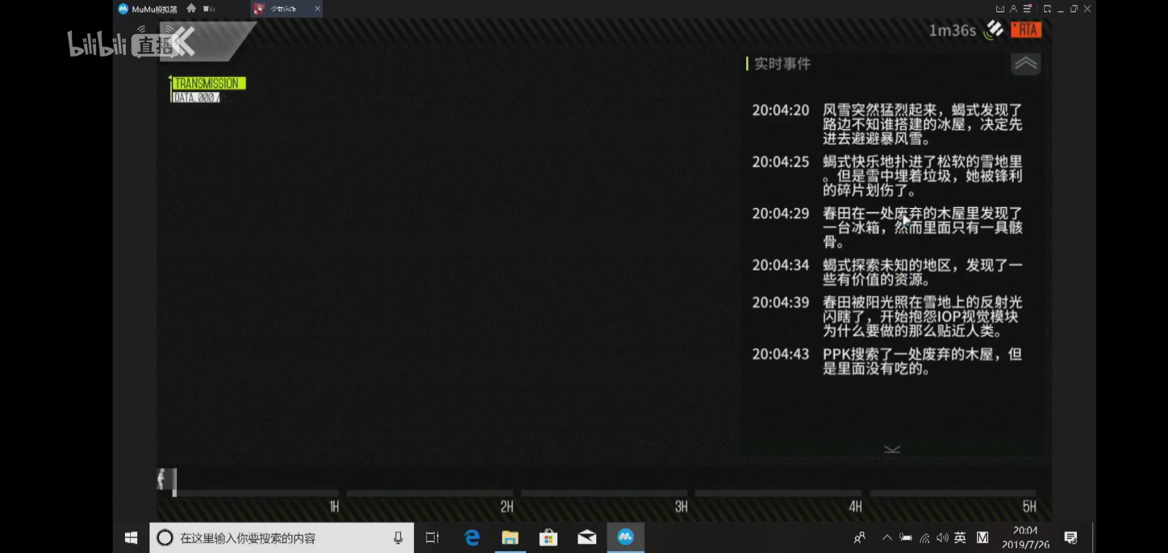Open the Mail app from the taskbar
1168x553 pixels.
[587, 538]
